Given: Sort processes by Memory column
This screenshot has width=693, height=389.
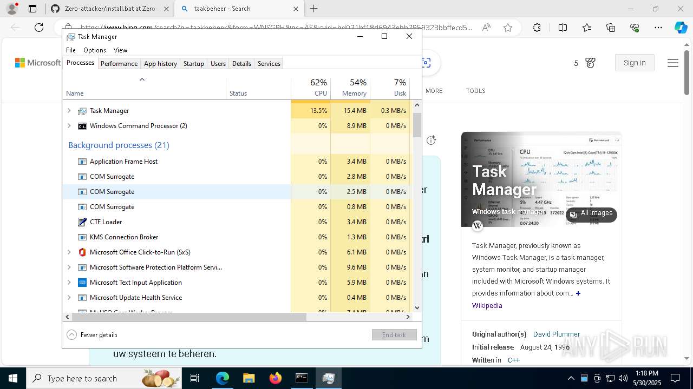Looking at the screenshot, I should point(350,89).
